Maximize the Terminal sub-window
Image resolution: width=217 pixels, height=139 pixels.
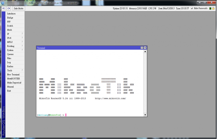tap(142, 48)
